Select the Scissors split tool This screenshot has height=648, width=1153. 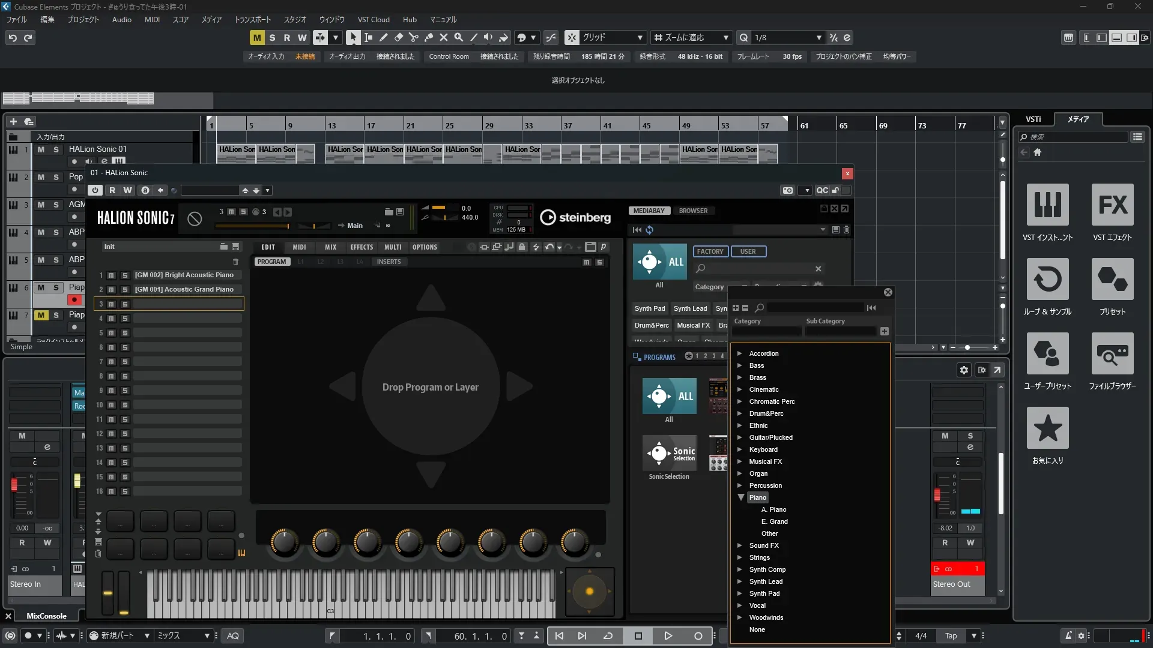pyautogui.click(x=414, y=37)
